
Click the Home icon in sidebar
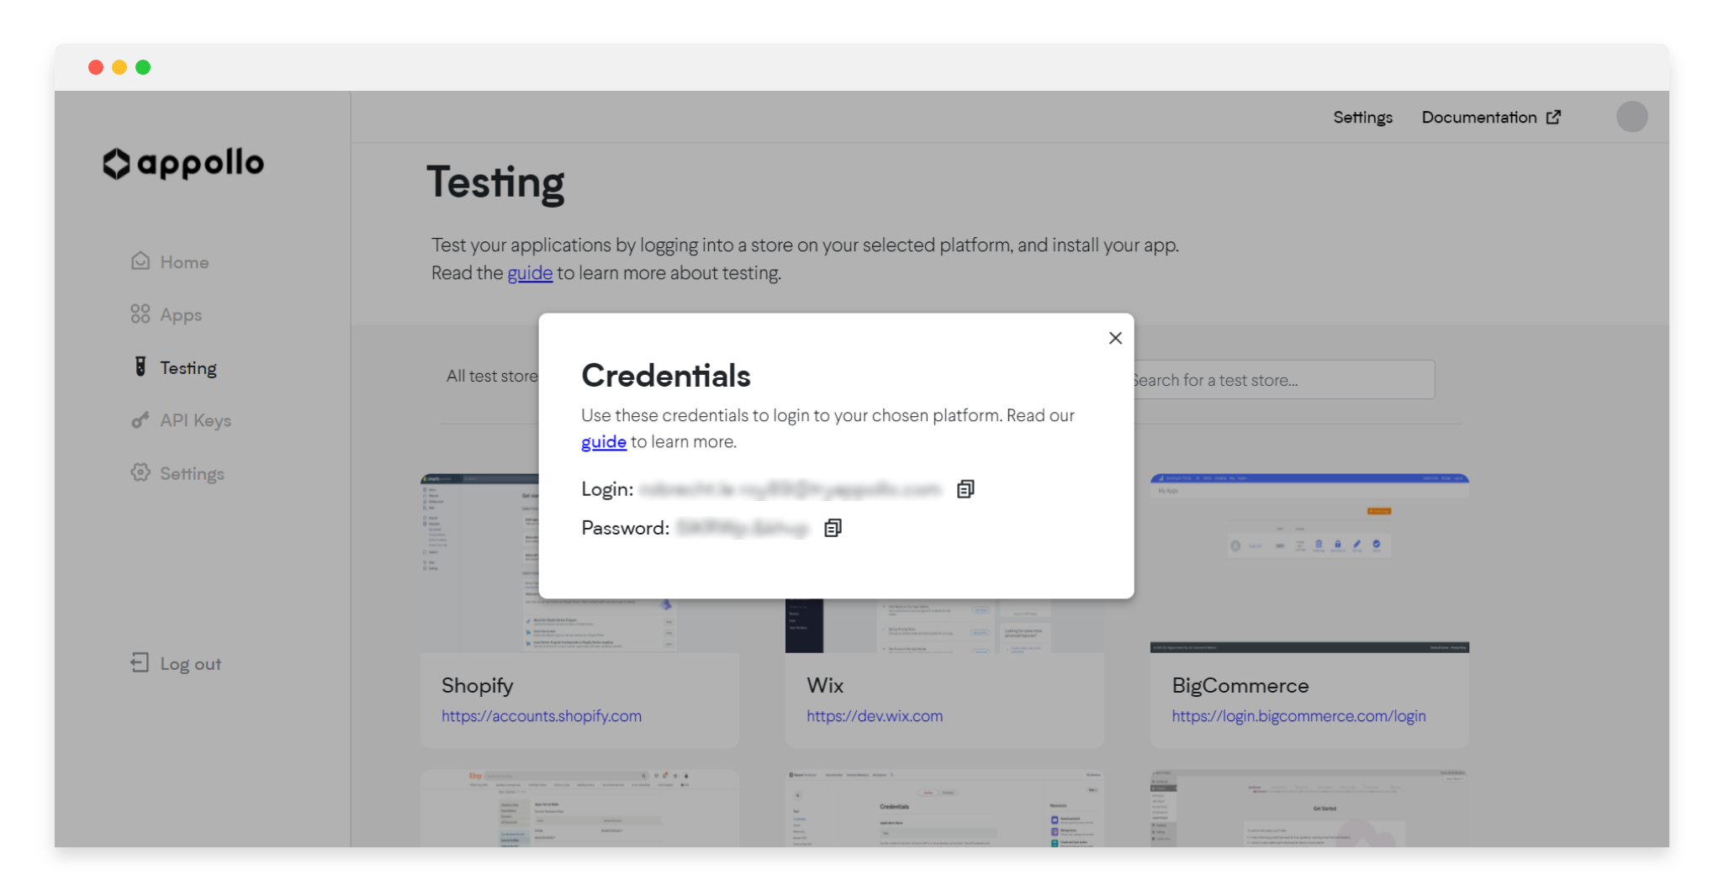(140, 261)
